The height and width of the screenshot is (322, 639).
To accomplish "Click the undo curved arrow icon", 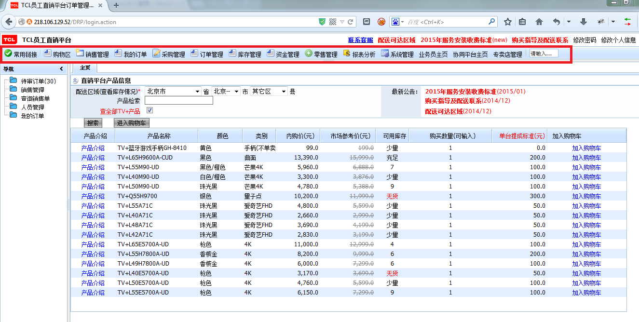I will click(557, 22).
